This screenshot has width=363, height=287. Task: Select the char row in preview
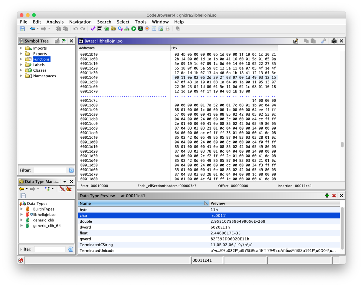click(209, 215)
